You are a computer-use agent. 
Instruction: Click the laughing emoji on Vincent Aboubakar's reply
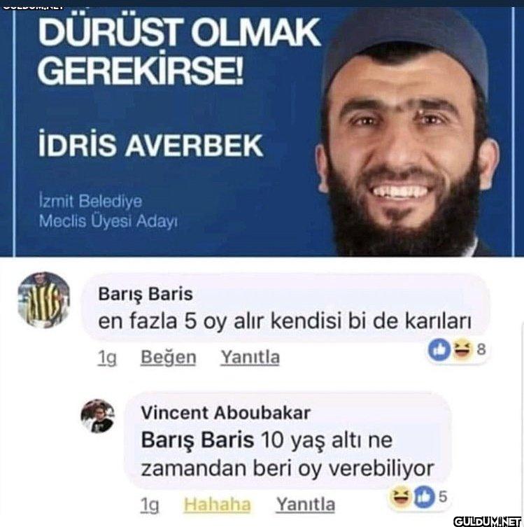[x=400, y=497]
